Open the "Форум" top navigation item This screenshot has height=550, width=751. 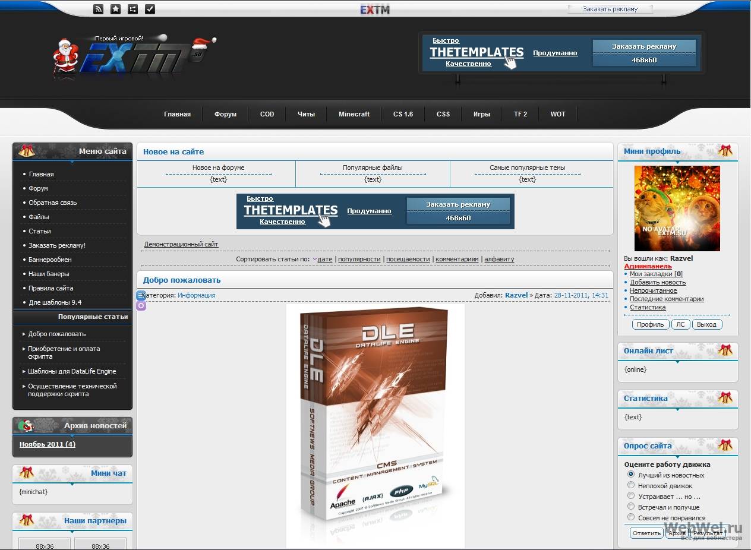(x=225, y=114)
